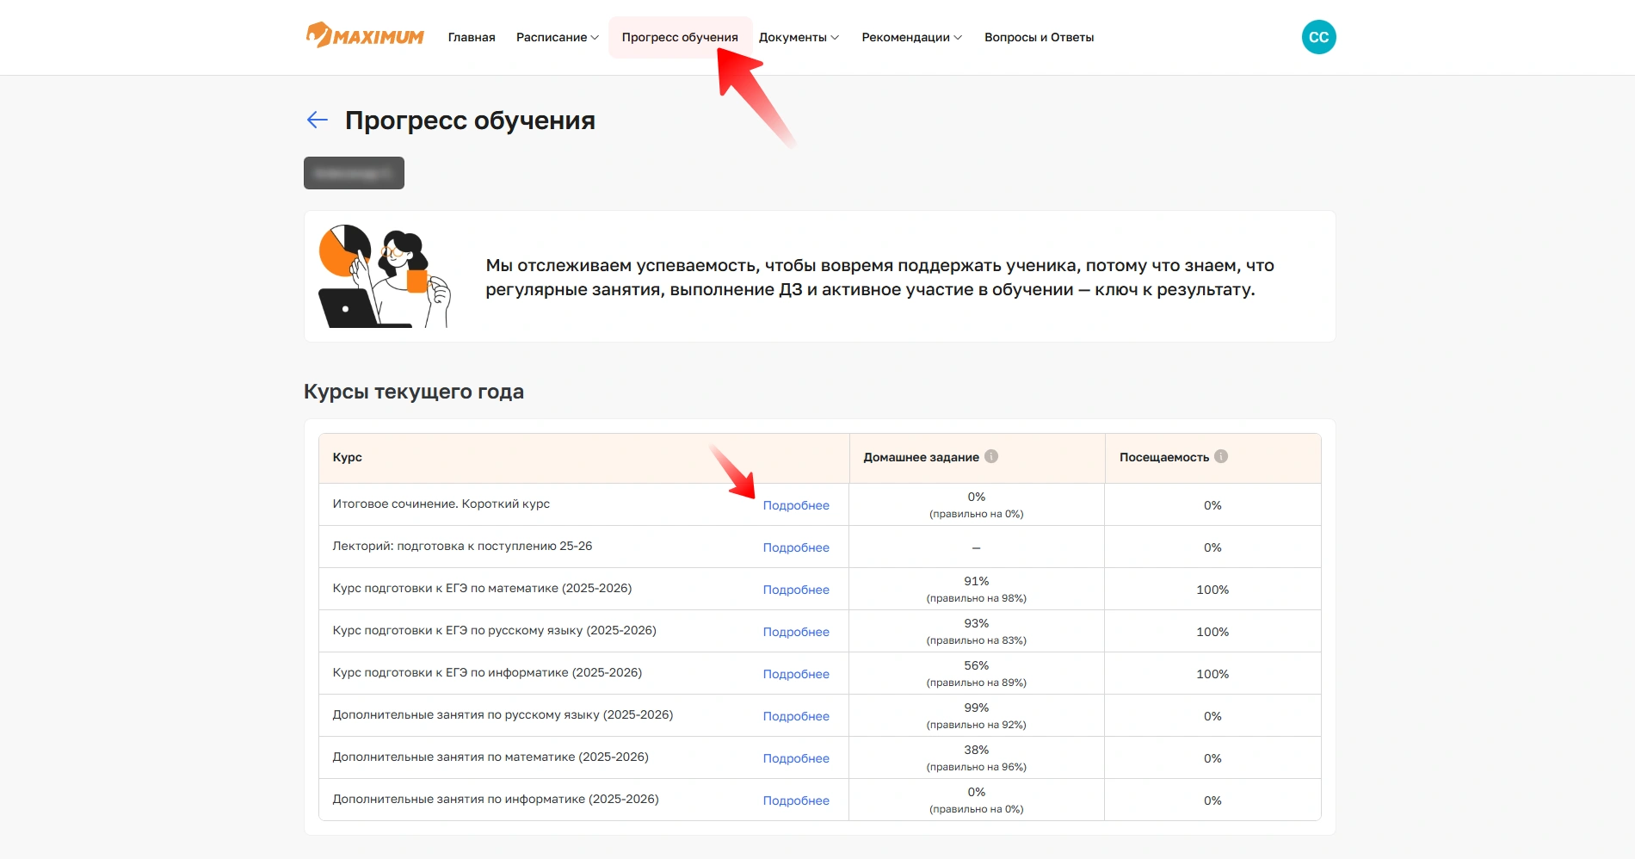Image resolution: width=1635 pixels, height=859 pixels.
Task: Click the back arrow beside Прогресс обучения
Action: [x=318, y=120]
